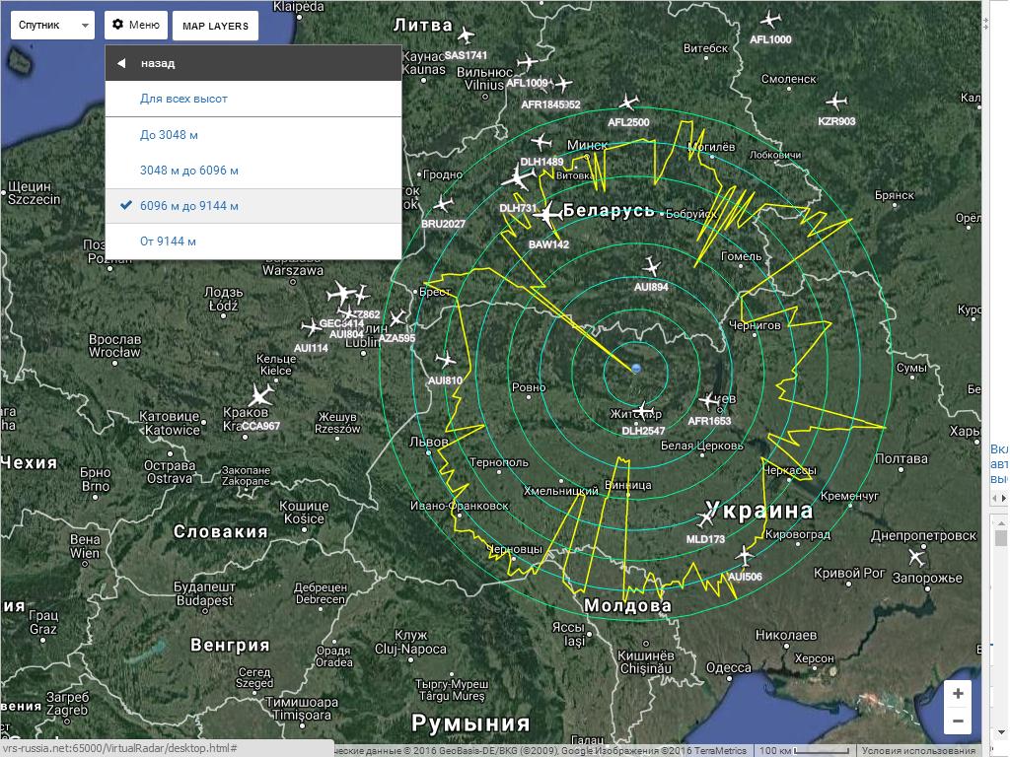Screen dimensions: 1010x757
Task: Select 3048 м до 6096 м entry
Action: [189, 171]
